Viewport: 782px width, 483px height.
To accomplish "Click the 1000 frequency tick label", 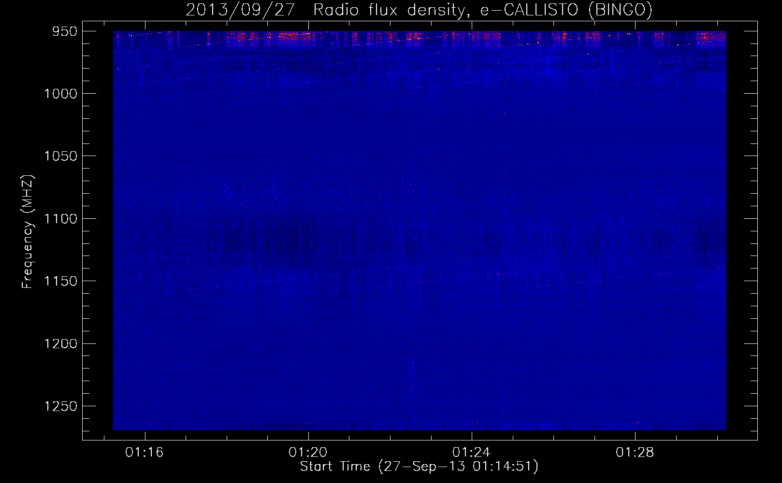I will 60,94.
